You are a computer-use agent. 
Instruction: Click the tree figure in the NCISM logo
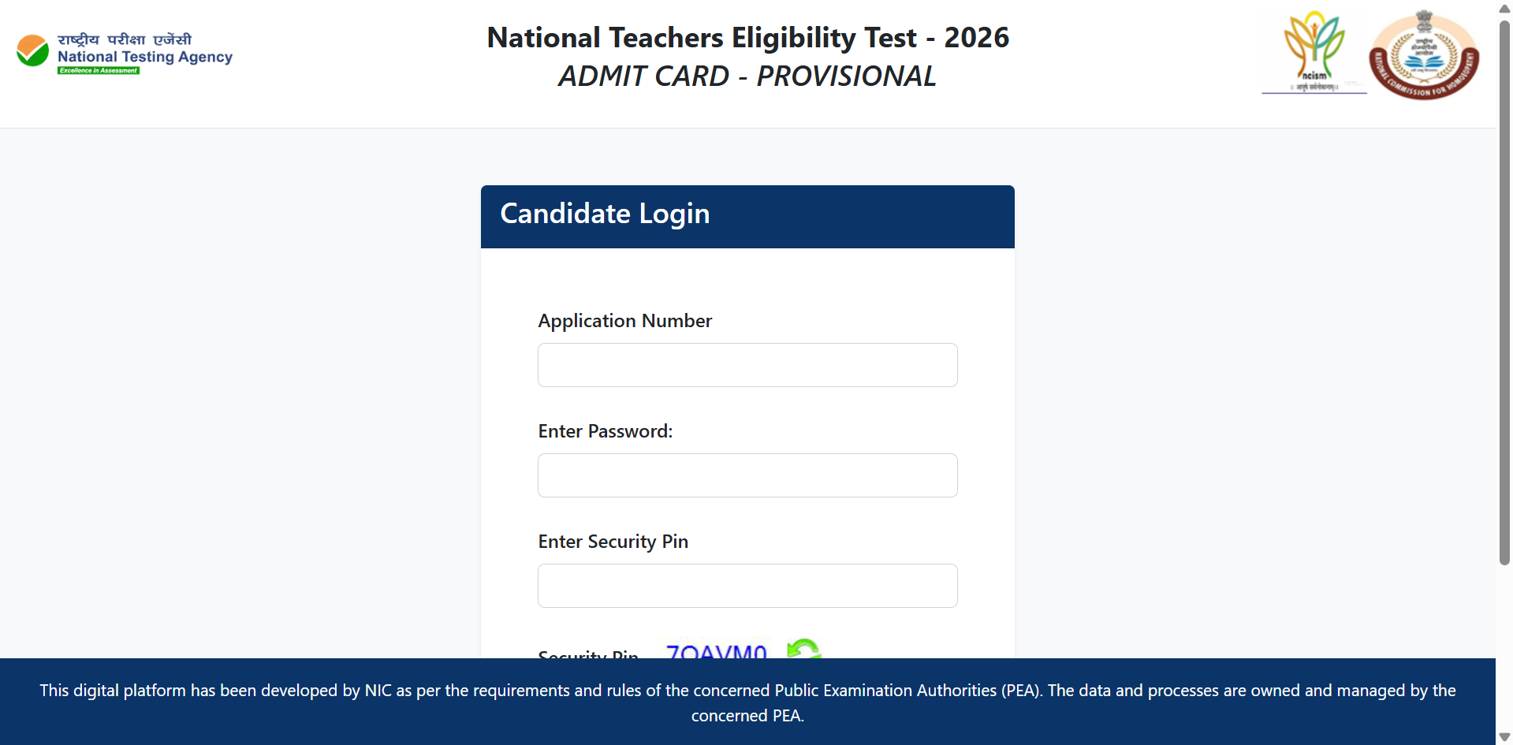(x=1314, y=39)
